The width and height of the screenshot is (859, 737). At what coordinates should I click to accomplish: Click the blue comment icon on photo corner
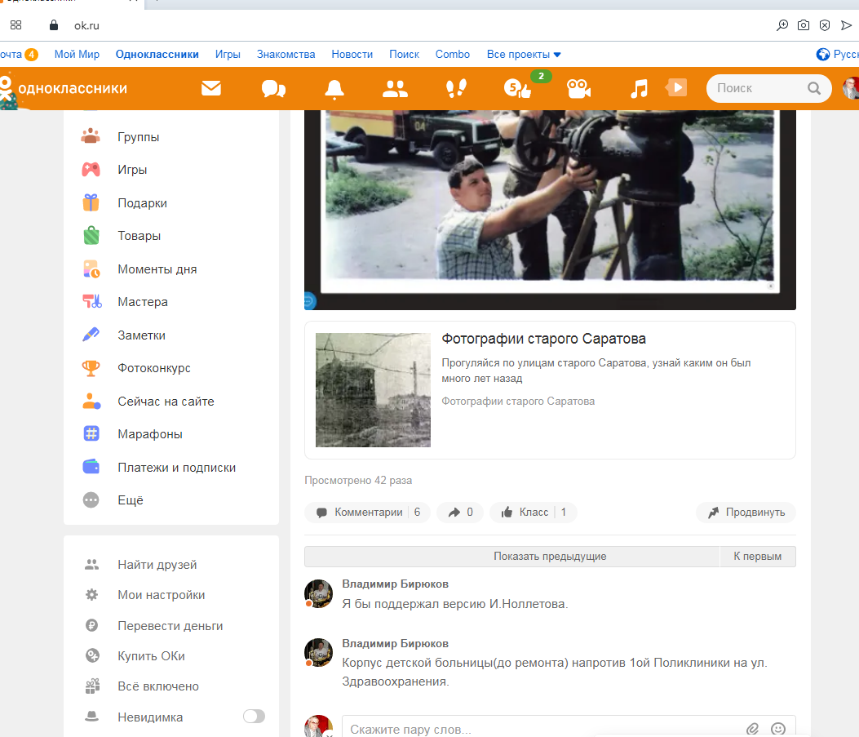point(309,300)
